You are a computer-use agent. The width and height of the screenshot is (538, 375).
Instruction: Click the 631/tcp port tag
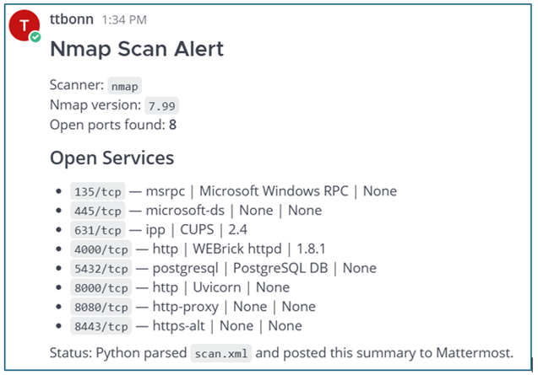point(98,230)
